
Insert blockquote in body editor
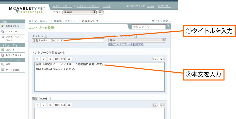click(x=69, y=59)
